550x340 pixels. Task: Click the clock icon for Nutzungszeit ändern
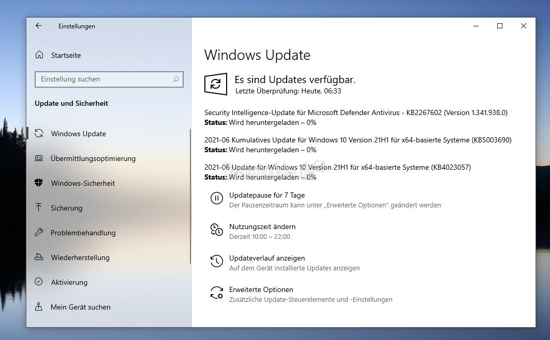pos(216,230)
